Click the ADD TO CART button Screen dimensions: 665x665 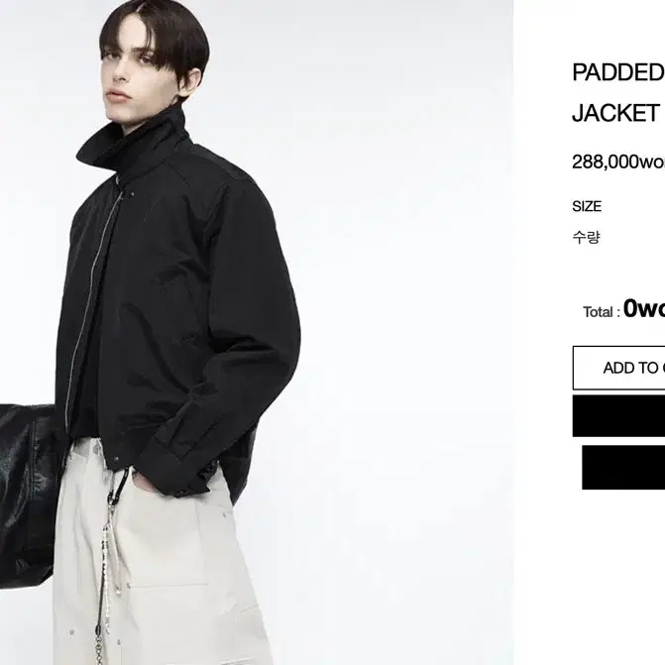(x=618, y=368)
